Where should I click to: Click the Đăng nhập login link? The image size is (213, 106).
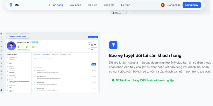[x=174, y=5]
